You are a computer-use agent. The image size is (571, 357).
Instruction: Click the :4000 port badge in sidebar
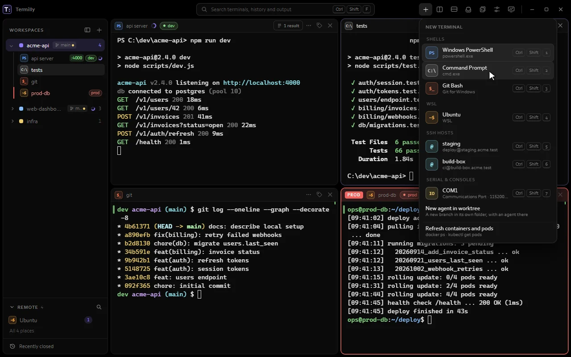pos(76,58)
